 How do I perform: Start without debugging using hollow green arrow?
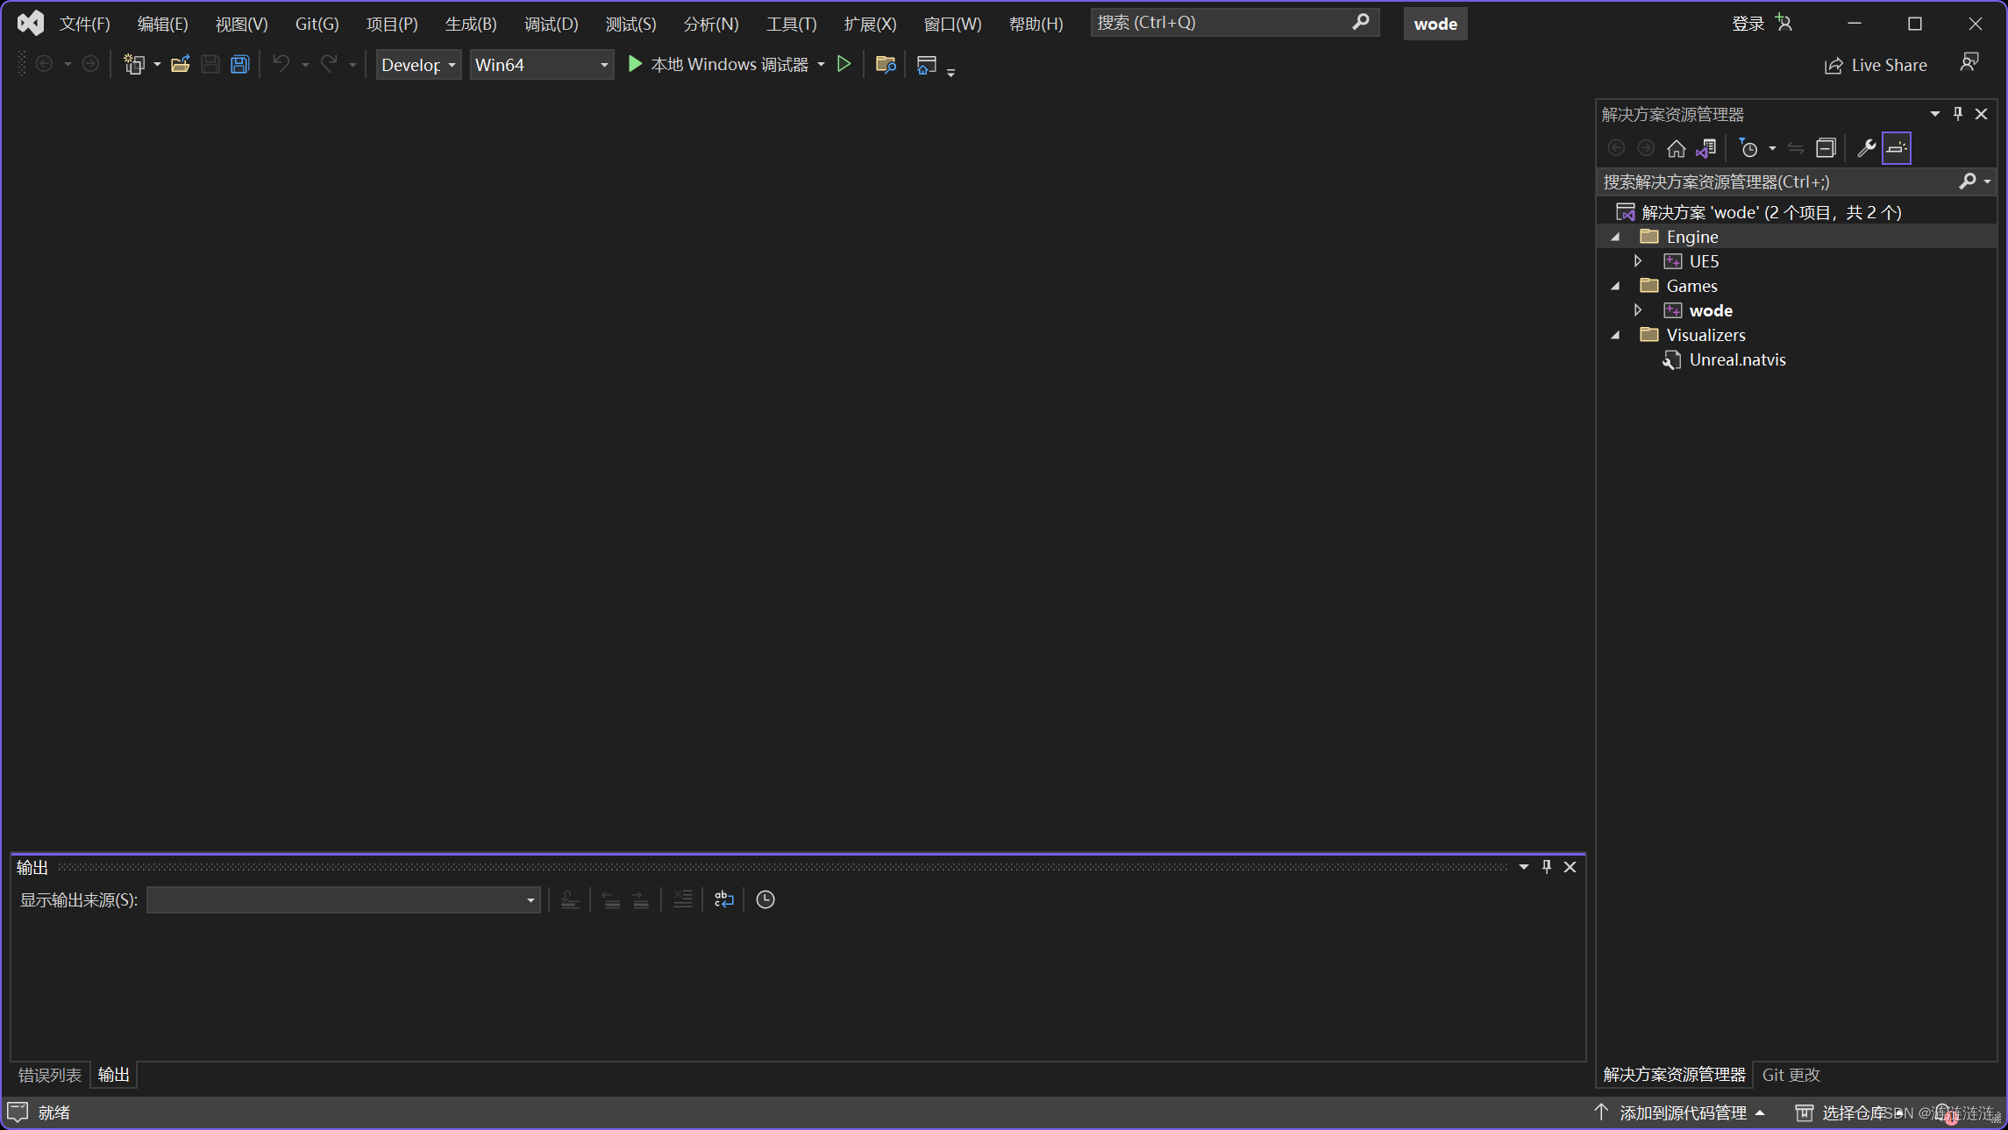click(x=844, y=64)
